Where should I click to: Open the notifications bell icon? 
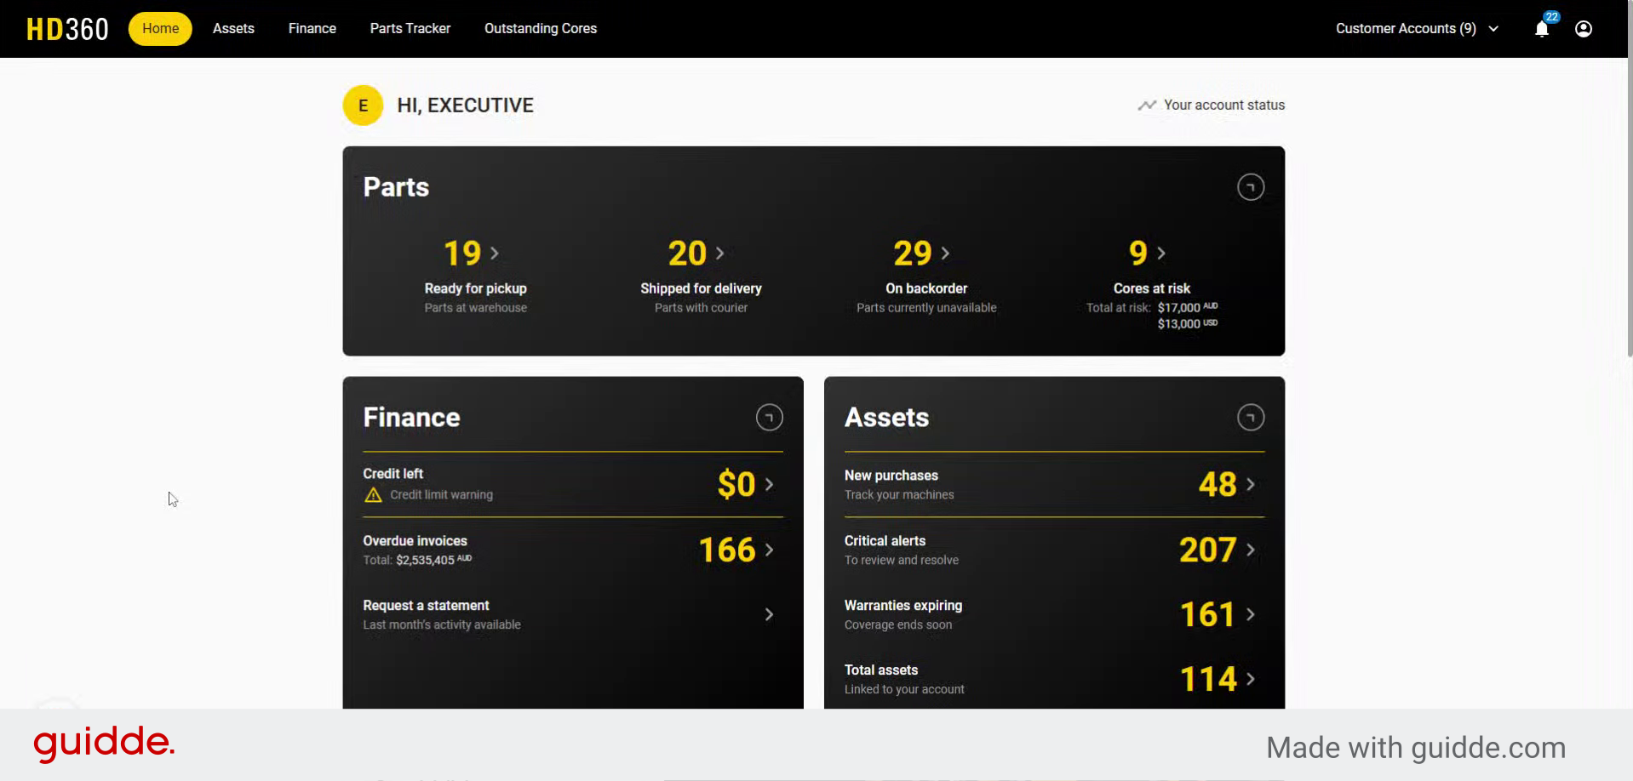1541,29
